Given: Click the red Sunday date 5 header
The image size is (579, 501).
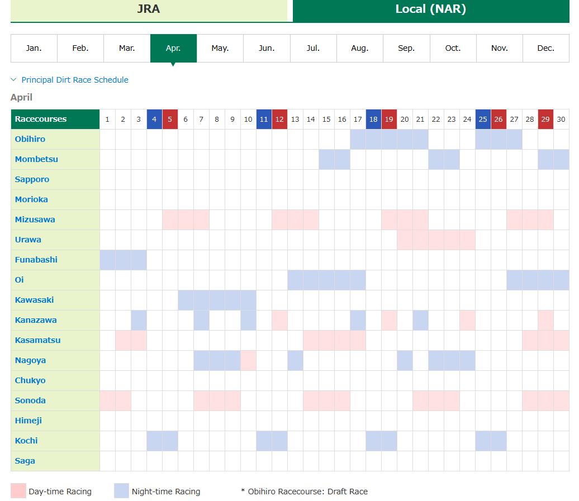Looking at the screenshot, I should [170, 119].
